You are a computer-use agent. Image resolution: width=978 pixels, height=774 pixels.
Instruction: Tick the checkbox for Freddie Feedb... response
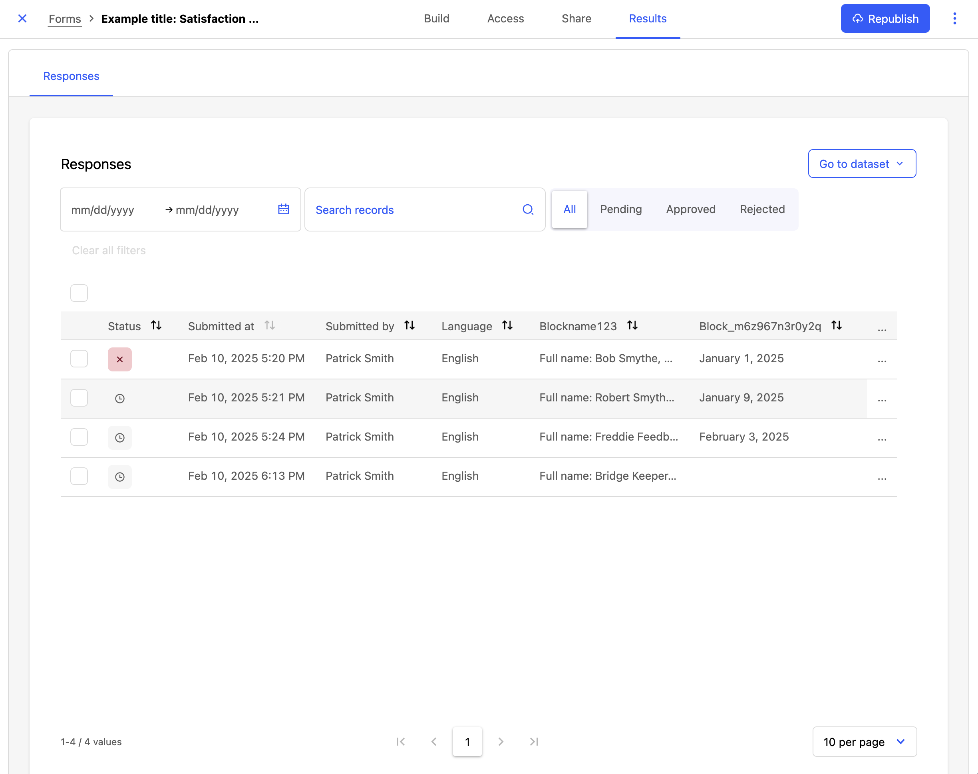[x=79, y=437]
